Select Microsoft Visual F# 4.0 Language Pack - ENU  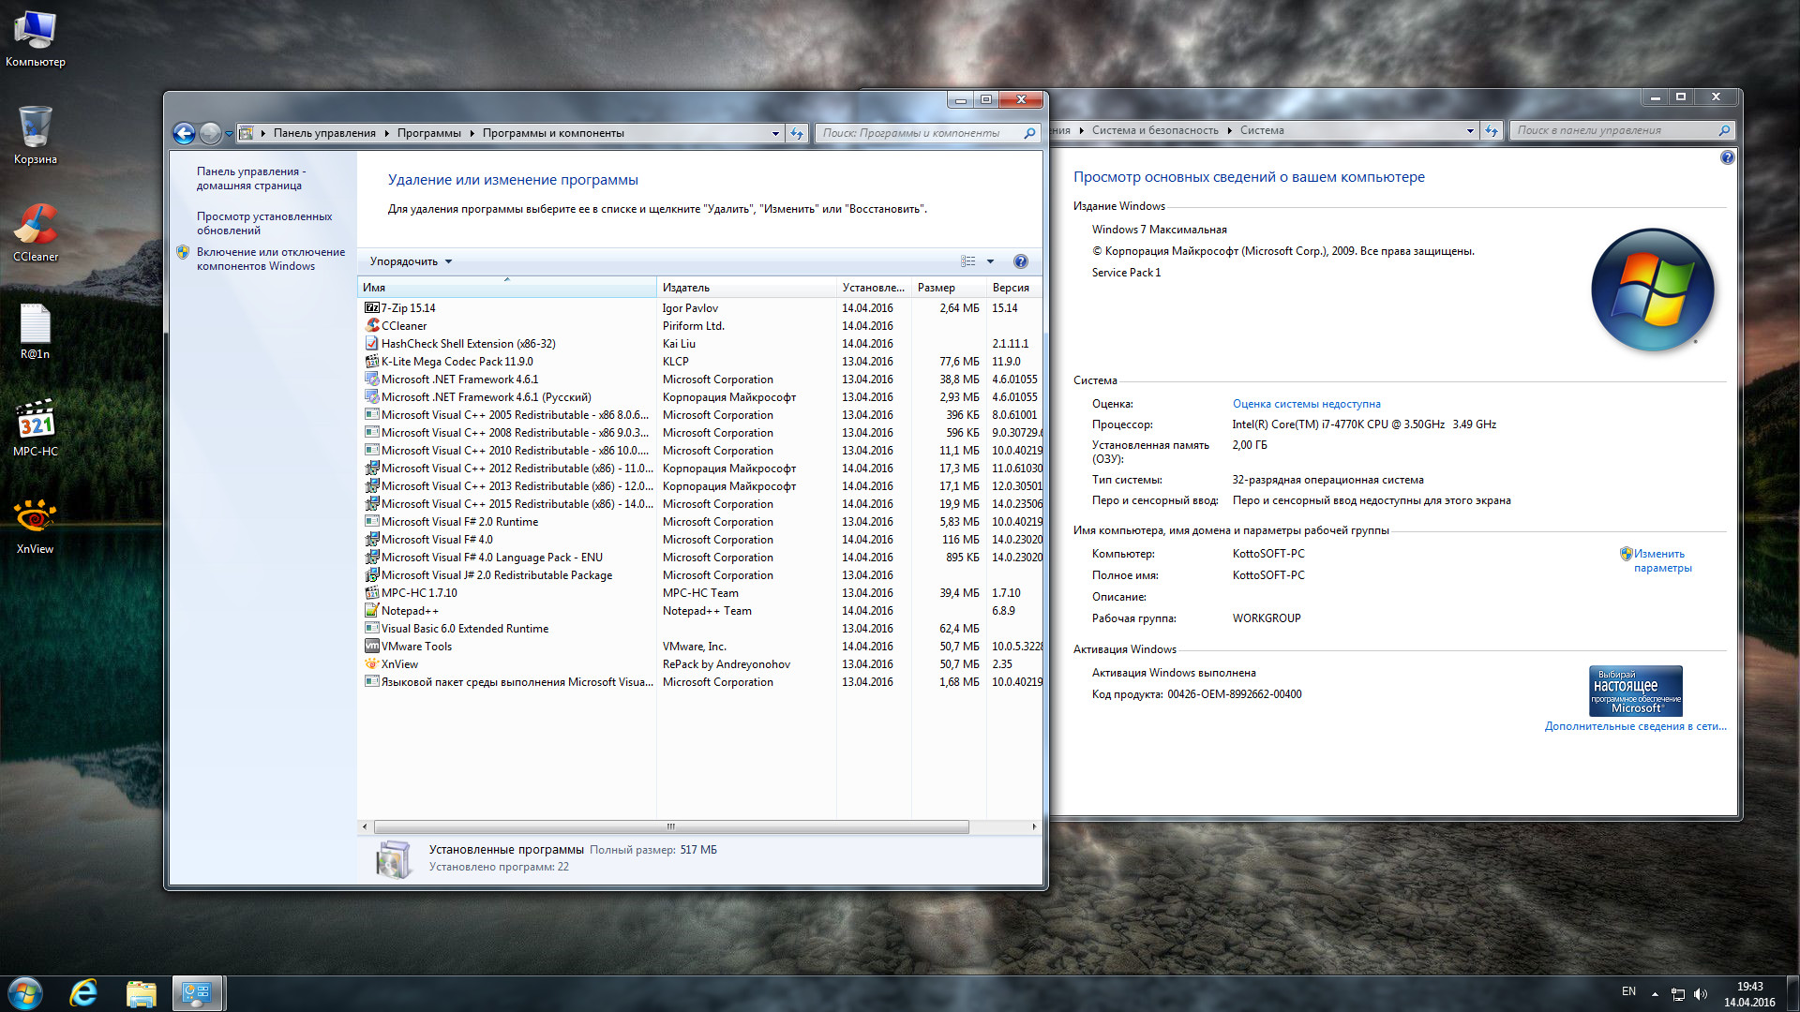[701, 557]
